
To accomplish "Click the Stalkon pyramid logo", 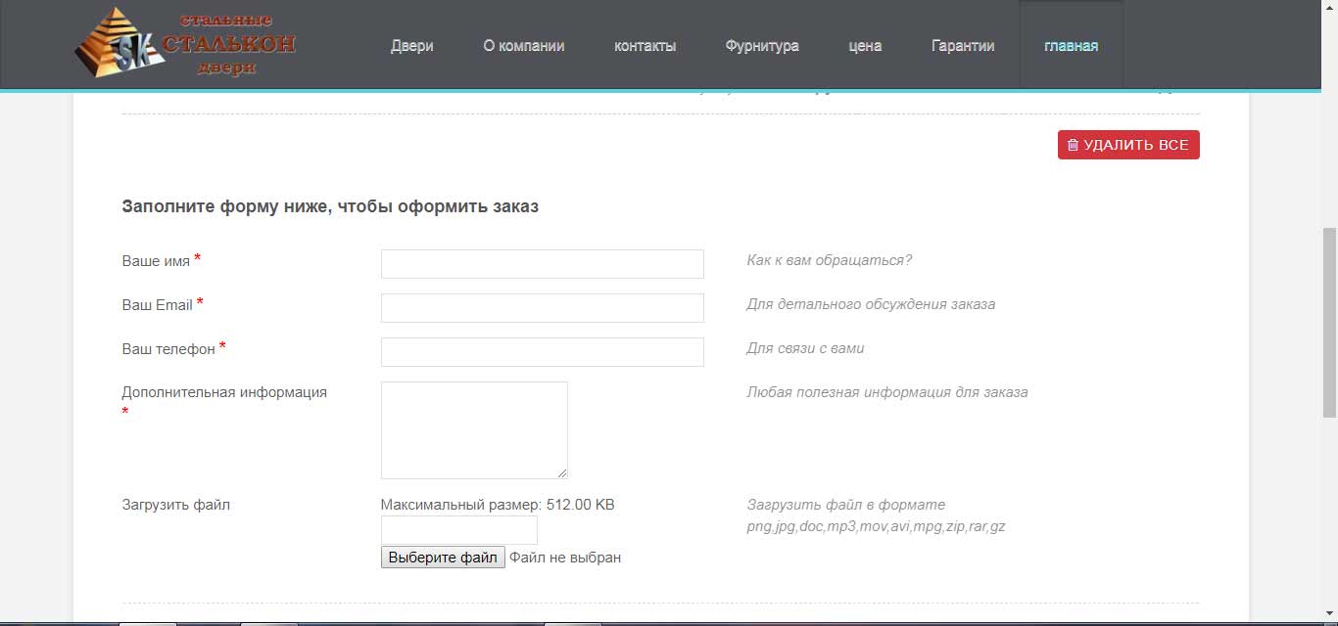I will click(184, 44).
